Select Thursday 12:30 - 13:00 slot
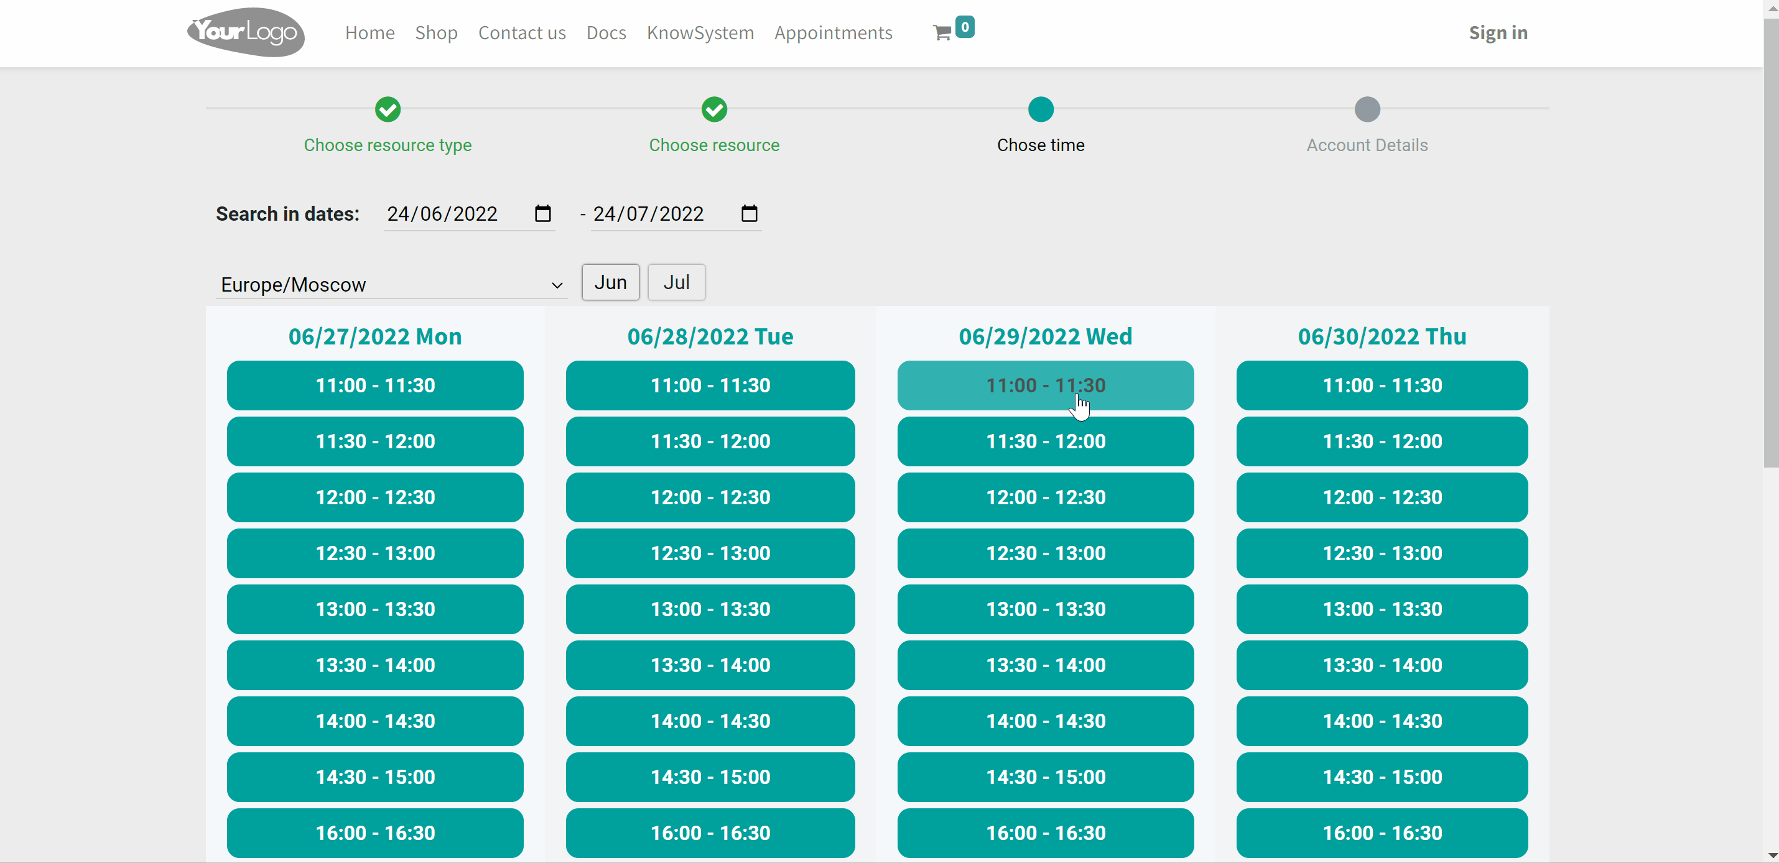The width and height of the screenshot is (1779, 863). (1382, 553)
